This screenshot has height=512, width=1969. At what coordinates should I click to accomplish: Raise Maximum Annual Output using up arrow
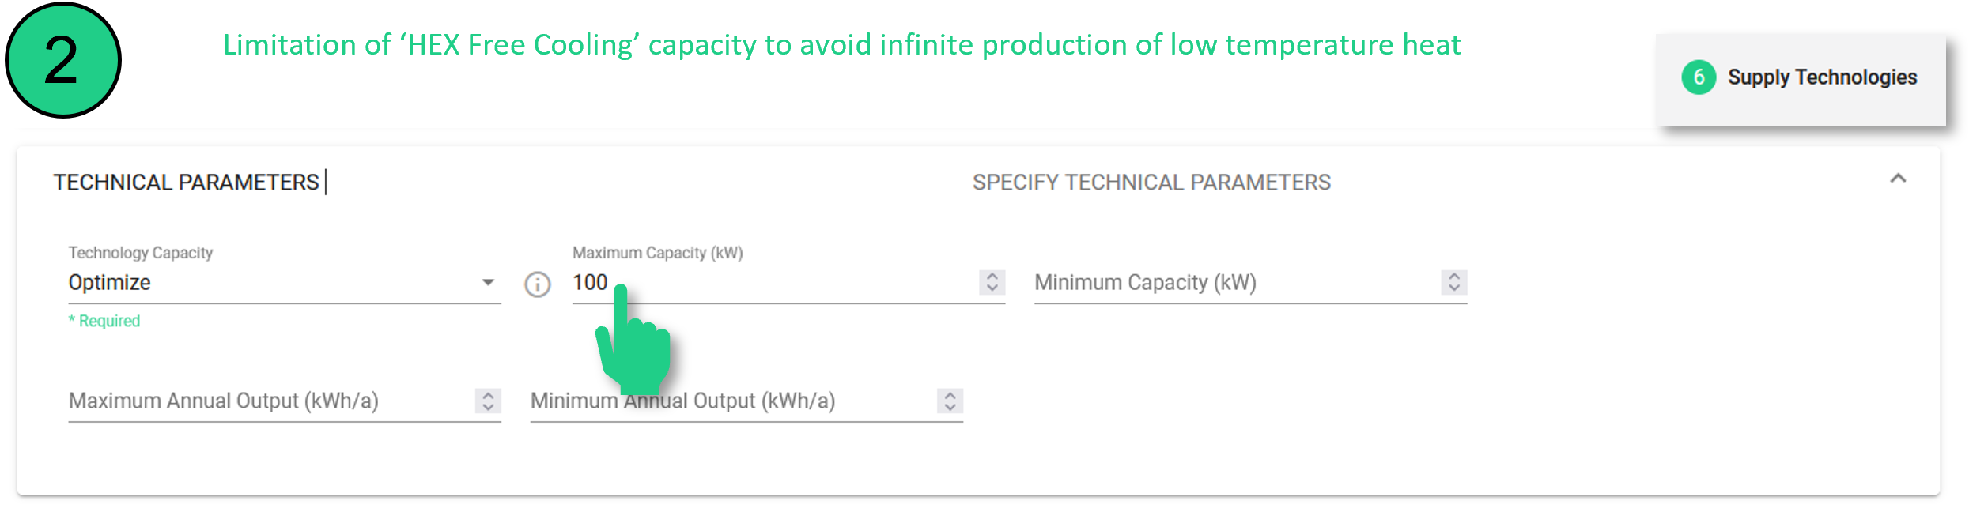click(489, 395)
